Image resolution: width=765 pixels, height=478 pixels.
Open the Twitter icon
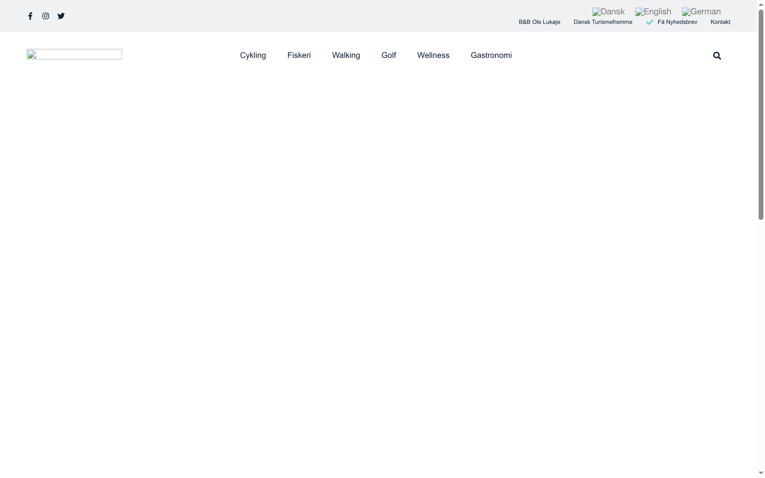coord(61,15)
